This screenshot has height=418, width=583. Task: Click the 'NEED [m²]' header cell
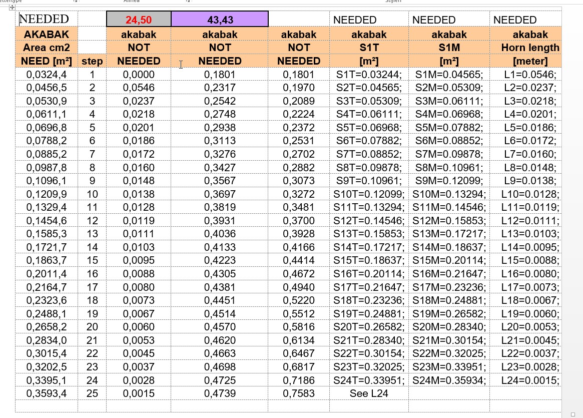click(x=47, y=61)
